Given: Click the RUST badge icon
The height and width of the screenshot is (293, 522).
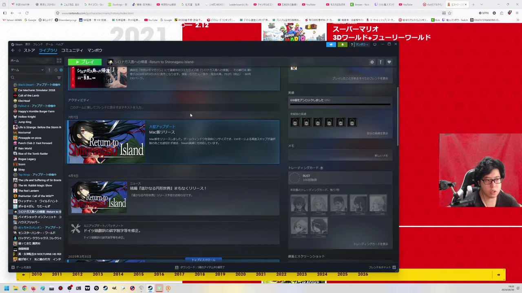Looking at the screenshot, I should tap(294, 177).
